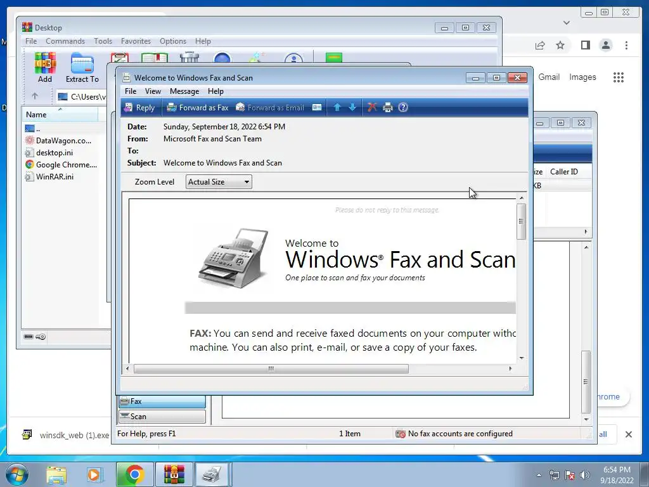
Task: Select WinRAR.ini in file list
Action: coord(49,176)
